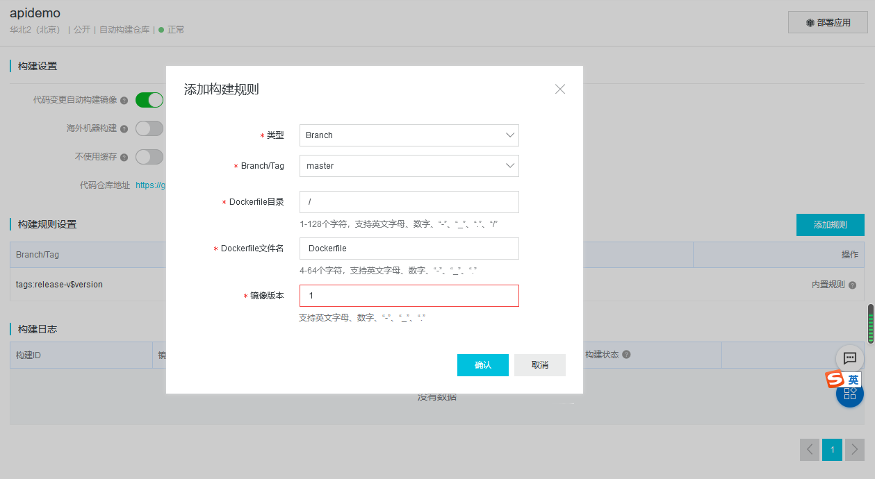Screen dimensions: 875x479
Task: Click help icon next to 海外机器构建
Action: (x=124, y=129)
